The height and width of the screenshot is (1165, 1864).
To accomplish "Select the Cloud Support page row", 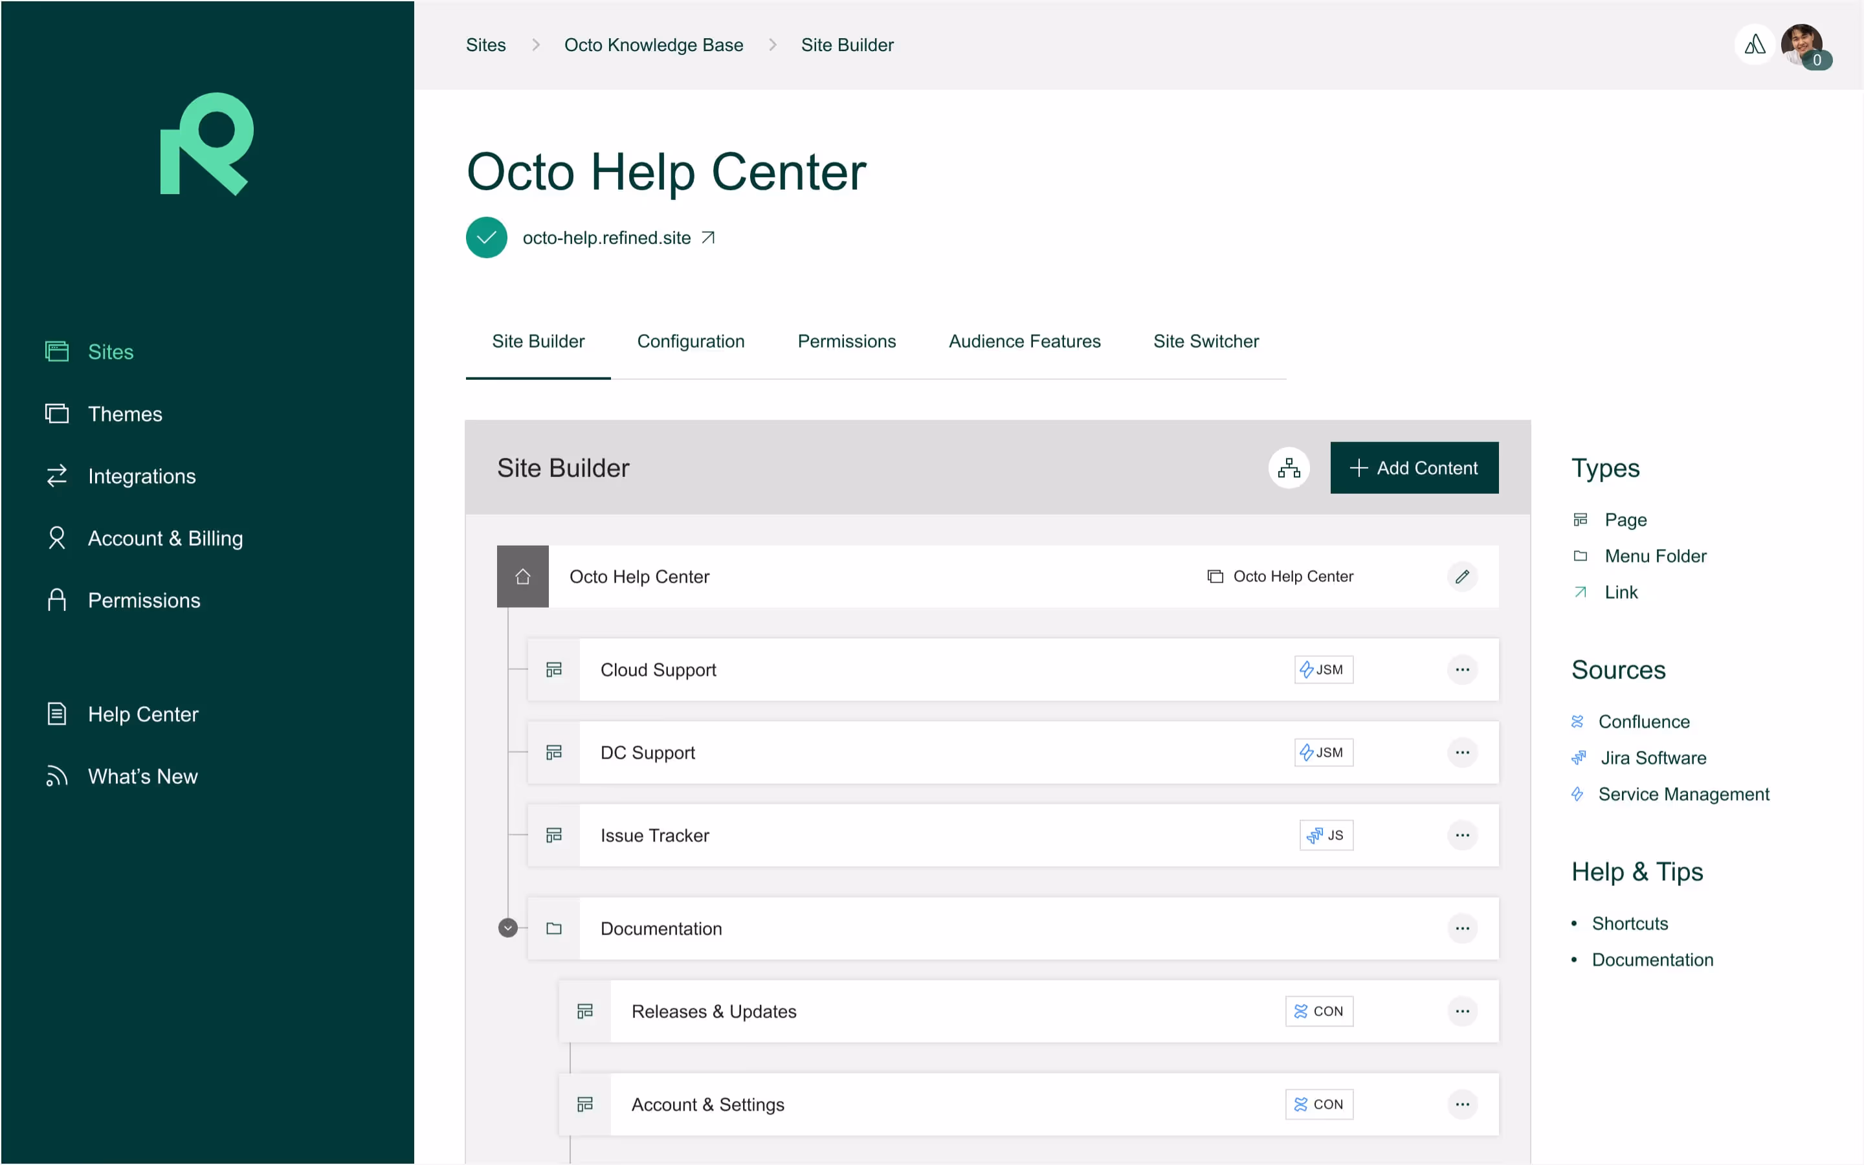I will [1013, 670].
